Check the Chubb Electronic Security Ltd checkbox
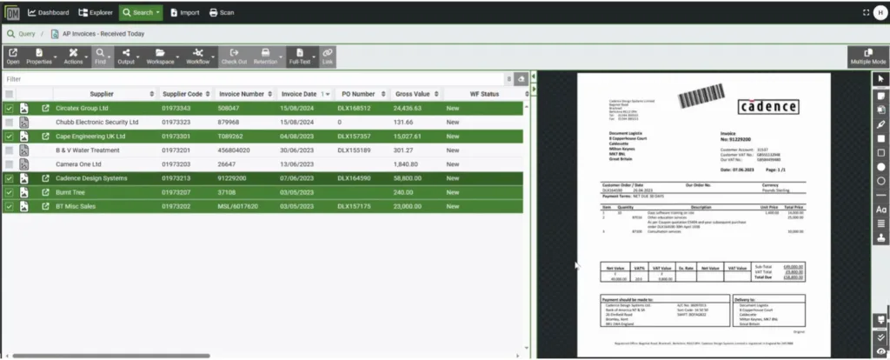Image resolution: width=890 pixels, height=360 pixels. coord(9,122)
